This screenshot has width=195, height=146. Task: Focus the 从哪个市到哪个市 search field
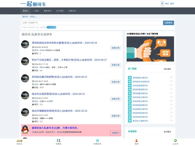(x=92, y=23)
